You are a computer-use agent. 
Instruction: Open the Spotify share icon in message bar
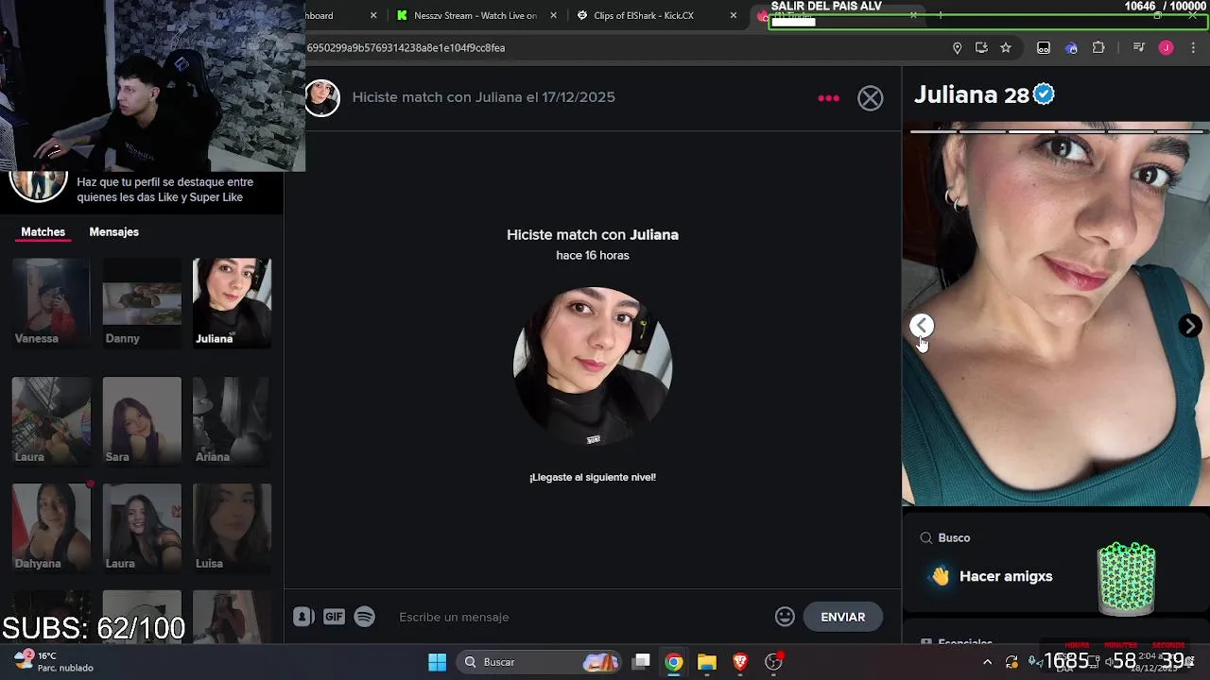pos(364,617)
